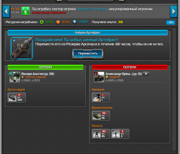Click uranium amount 8764
The width and height of the screenshot is (180, 154).
point(49,22)
